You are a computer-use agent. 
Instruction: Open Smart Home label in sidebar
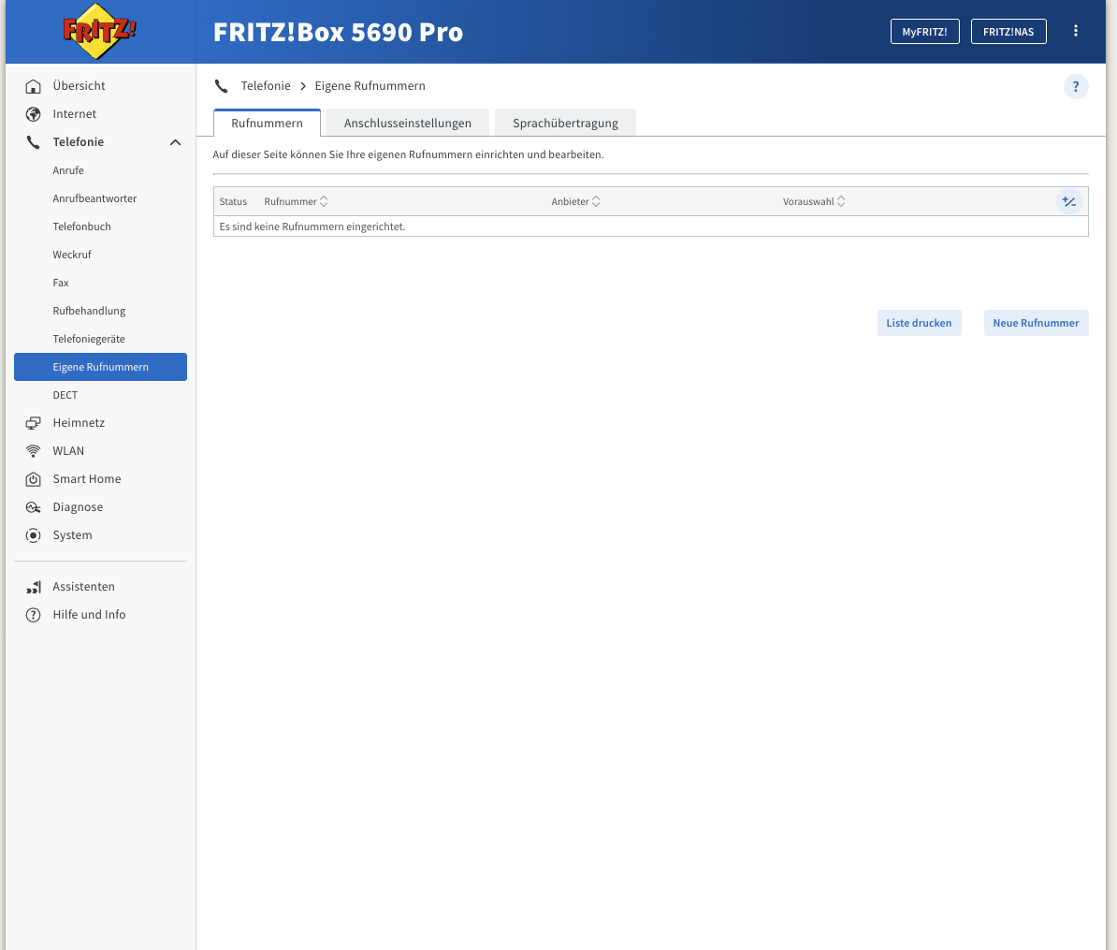tap(87, 479)
